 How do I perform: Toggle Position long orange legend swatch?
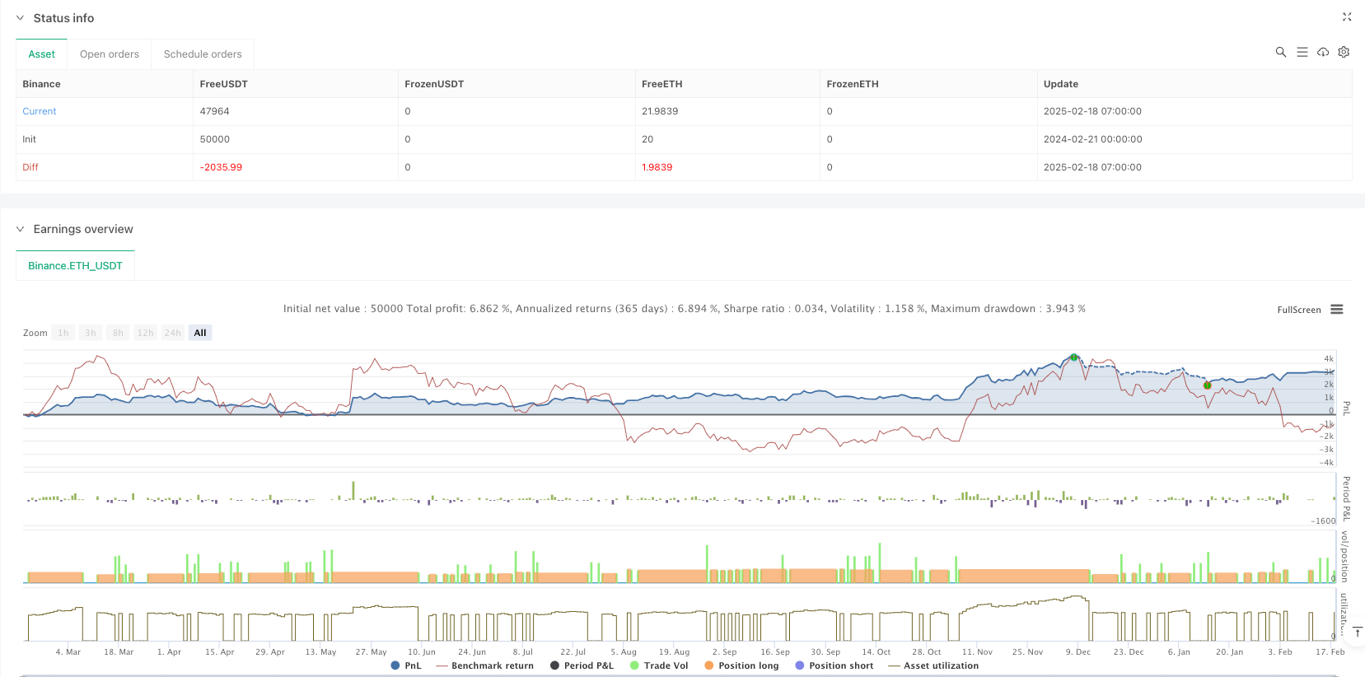click(x=708, y=665)
